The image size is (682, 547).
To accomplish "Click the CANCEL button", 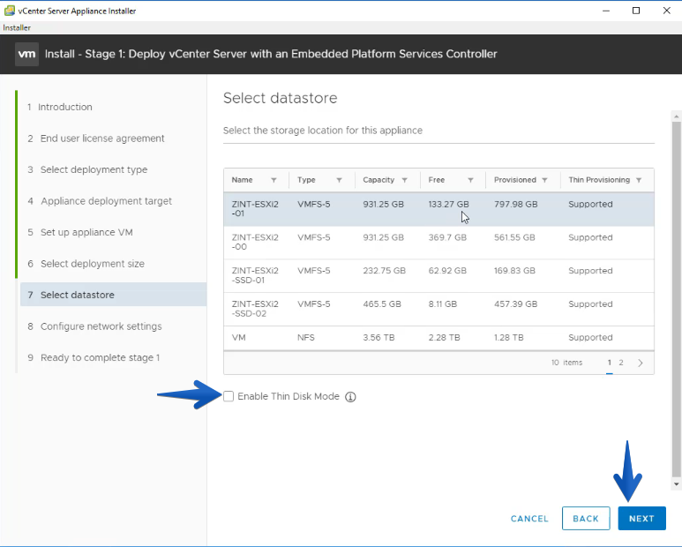I will [529, 519].
